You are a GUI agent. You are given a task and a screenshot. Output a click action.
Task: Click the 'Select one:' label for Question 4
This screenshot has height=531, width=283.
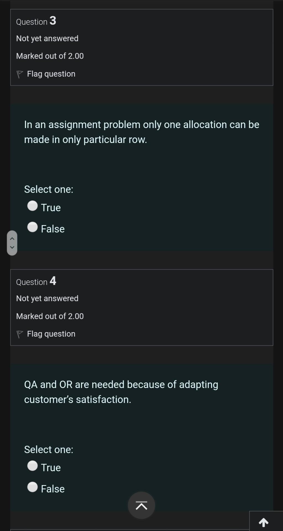pyautogui.click(x=49, y=449)
